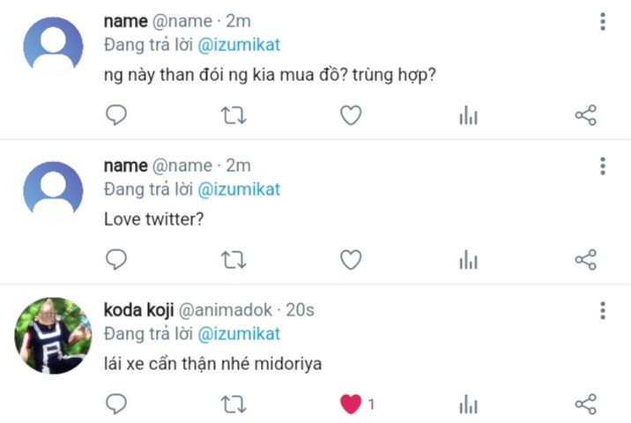
Task: Open koda koji's profile picture
Action: [53, 336]
